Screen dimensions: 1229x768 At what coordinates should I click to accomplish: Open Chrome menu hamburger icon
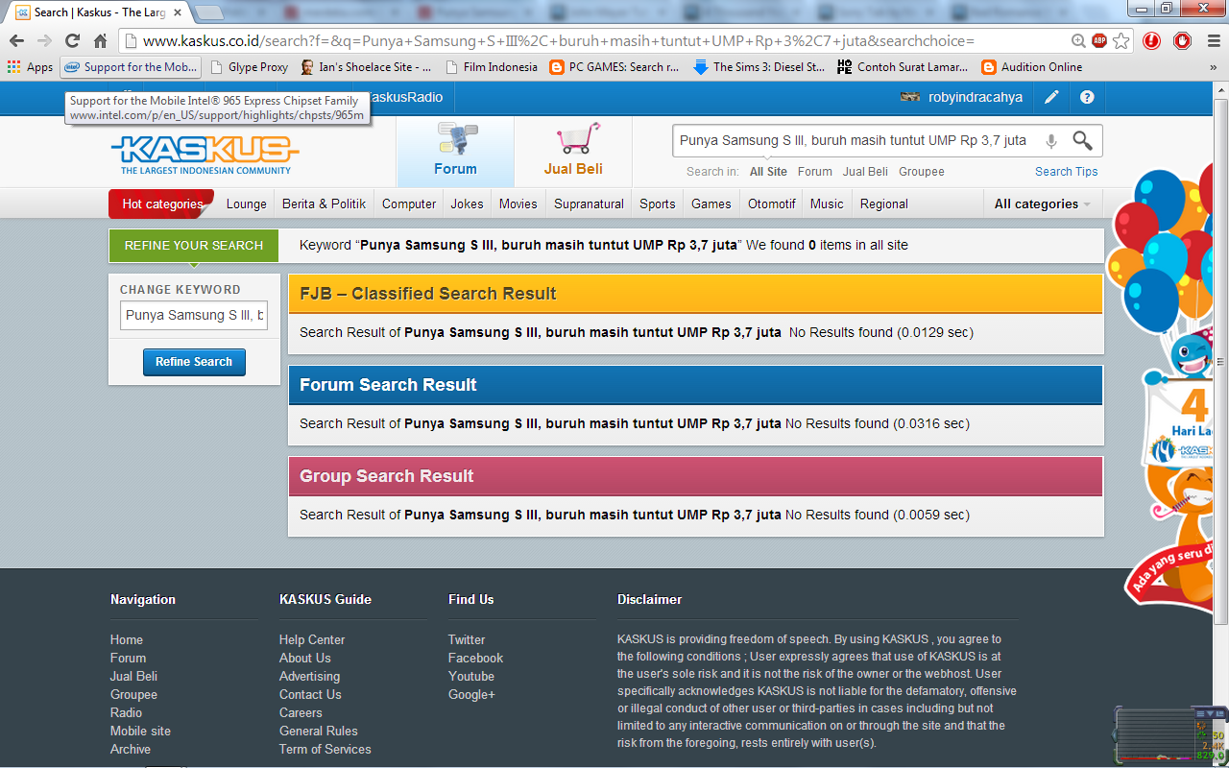tap(1212, 40)
